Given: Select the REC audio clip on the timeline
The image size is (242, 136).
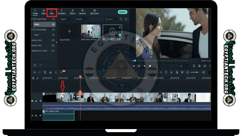Looking at the screenshot, I should pyautogui.click(x=58, y=115).
